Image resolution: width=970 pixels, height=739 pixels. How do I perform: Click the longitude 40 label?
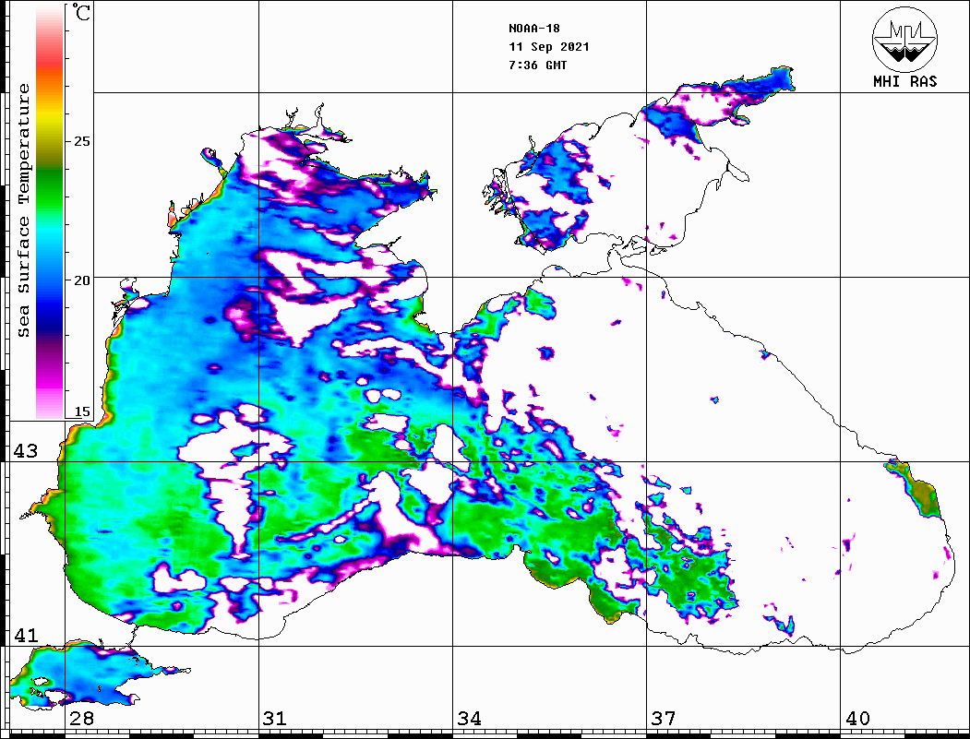coord(857,719)
